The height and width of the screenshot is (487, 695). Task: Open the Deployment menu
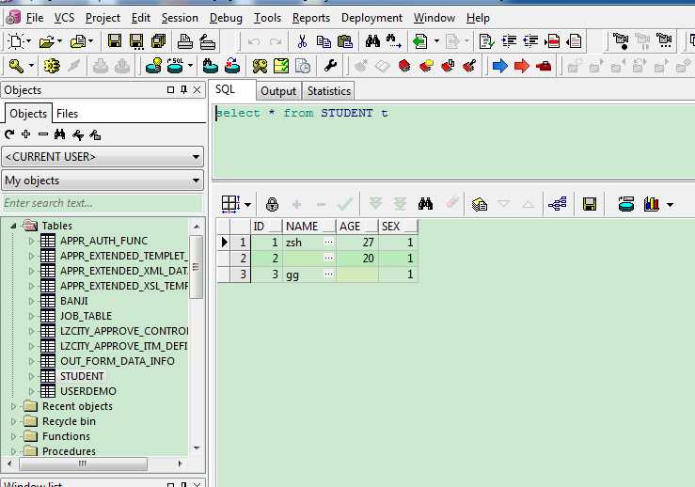pyautogui.click(x=371, y=18)
